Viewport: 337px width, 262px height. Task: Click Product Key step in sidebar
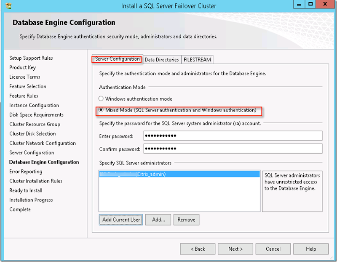tap(23, 68)
